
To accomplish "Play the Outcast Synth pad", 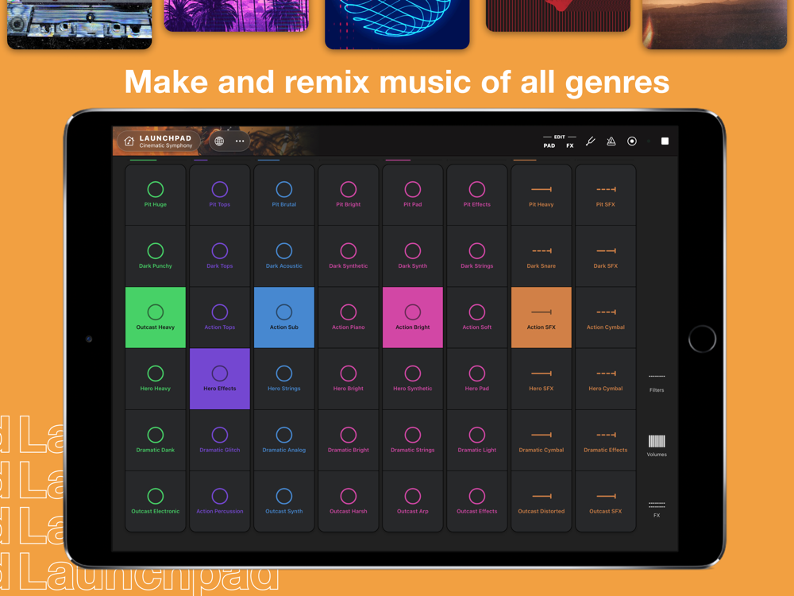I will tap(284, 501).
